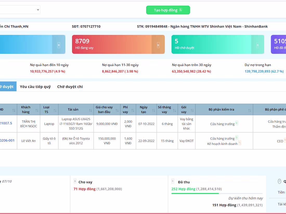The height and width of the screenshot is (214, 286).
Task: Open contract link ending 0206-001
Action: click(x=7, y=141)
